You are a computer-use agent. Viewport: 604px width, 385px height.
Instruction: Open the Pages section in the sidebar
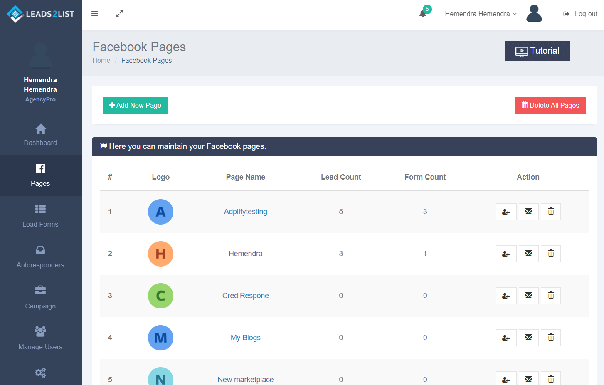pyautogui.click(x=40, y=175)
